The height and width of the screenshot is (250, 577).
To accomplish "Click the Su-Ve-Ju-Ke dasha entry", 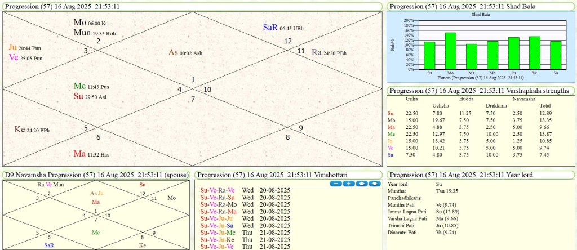I will coord(245,239).
